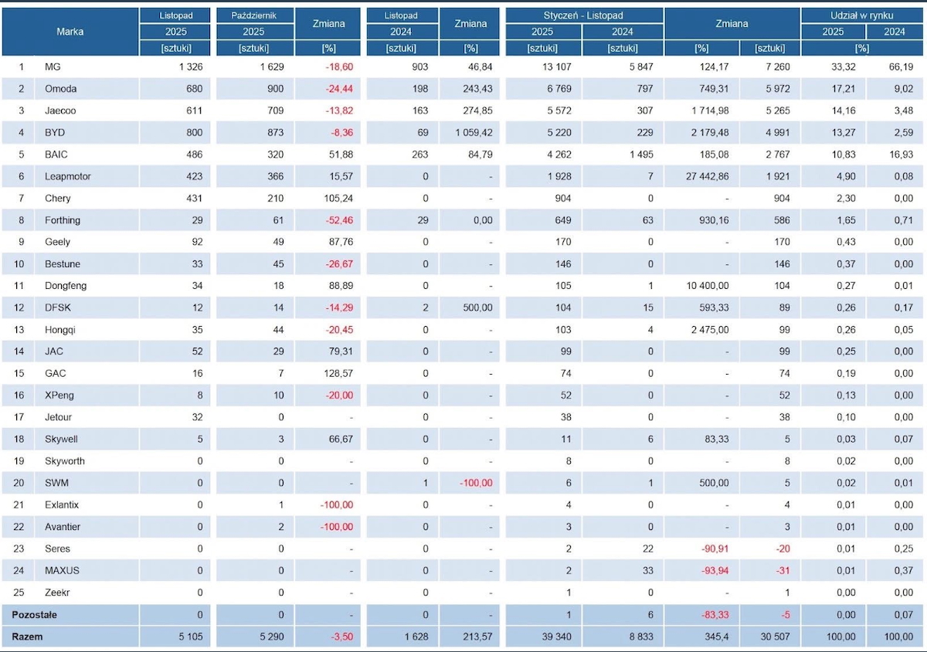
Task: Select BYD in the brand column
Action: [x=55, y=133]
